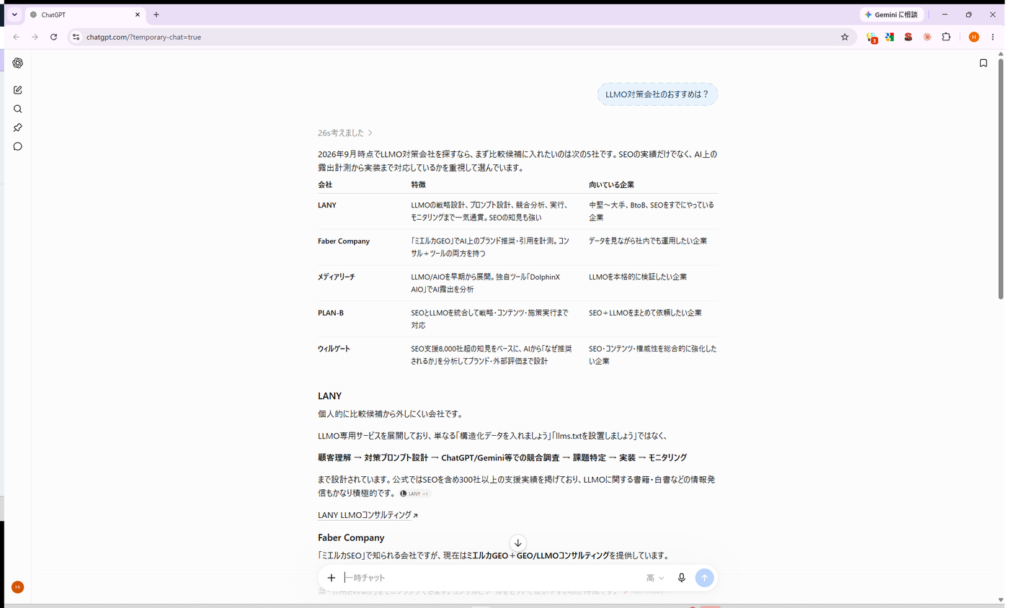Click the pin icon in sidebar

click(x=17, y=128)
